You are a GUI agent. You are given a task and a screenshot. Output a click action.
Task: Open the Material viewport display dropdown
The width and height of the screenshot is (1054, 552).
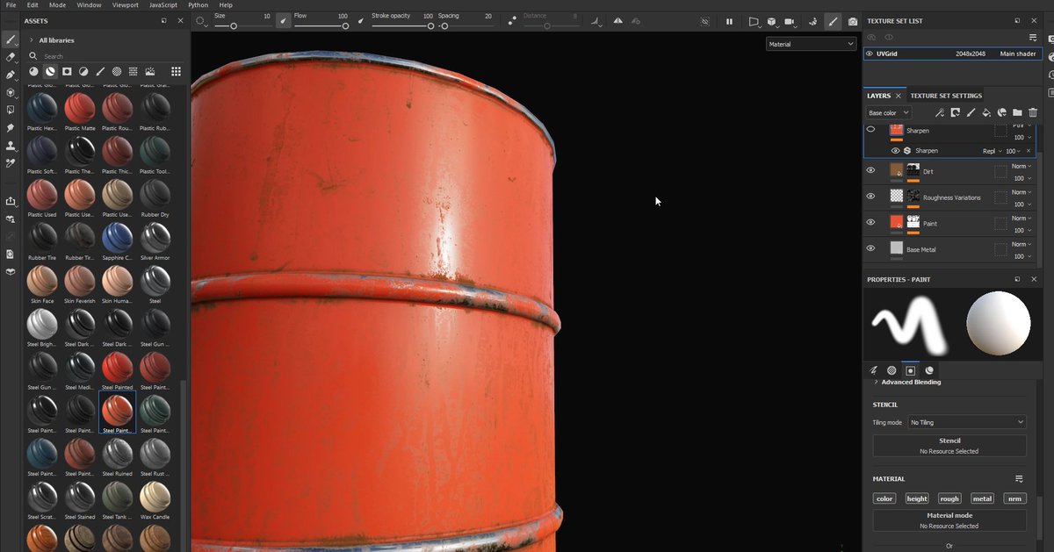coord(810,44)
